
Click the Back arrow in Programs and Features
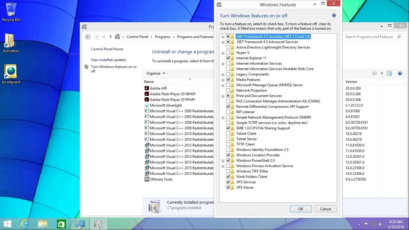click(88, 37)
